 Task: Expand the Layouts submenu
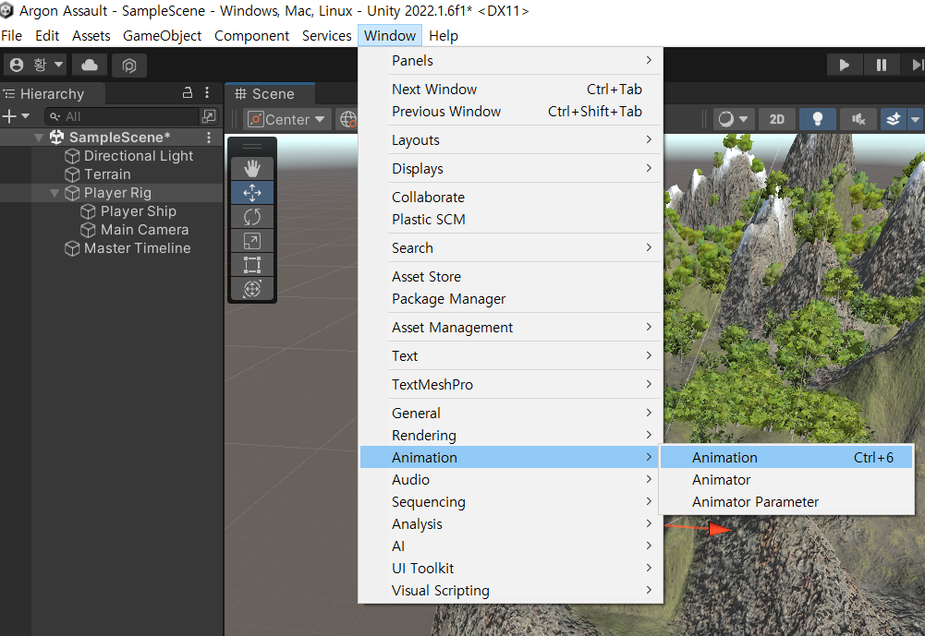coord(511,140)
